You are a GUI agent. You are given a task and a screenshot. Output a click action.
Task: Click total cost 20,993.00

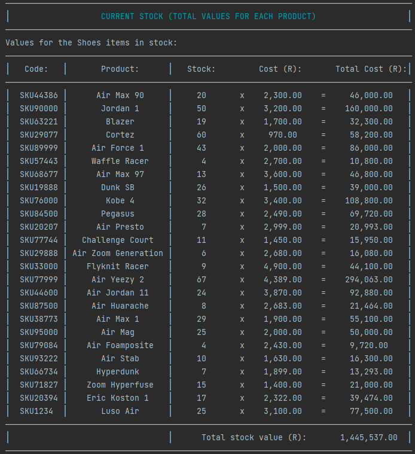pyautogui.click(x=371, y=227)
